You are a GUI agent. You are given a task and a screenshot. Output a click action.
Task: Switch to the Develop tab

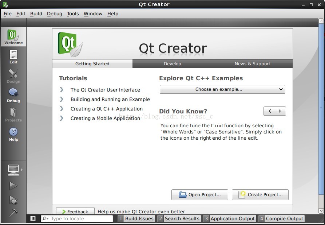[x=172, y=63]
